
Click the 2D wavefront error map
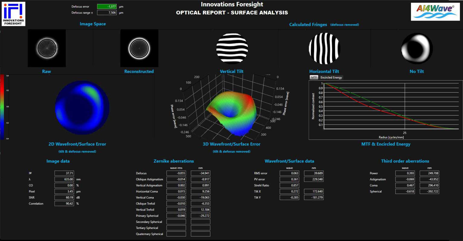point(82,107)
